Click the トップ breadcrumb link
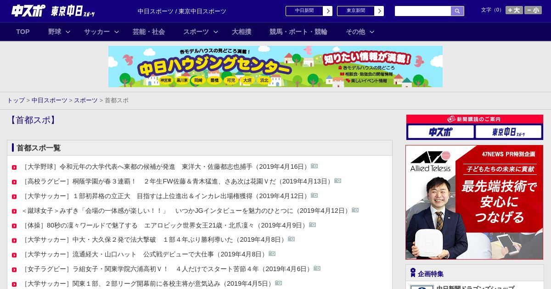The image size is (551, 289). [x=16, y=100]
